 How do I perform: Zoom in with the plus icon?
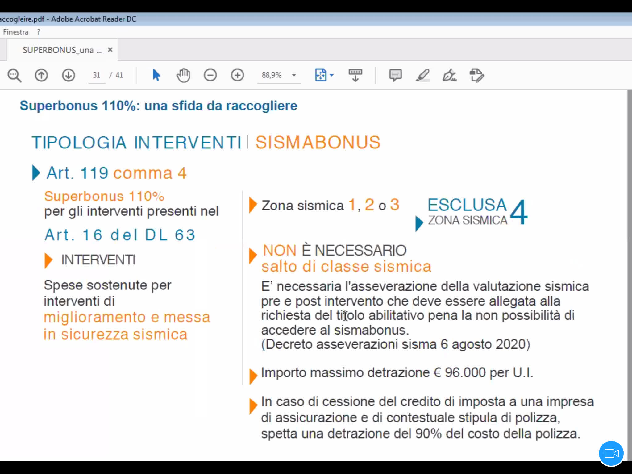[x=237, y=75]
